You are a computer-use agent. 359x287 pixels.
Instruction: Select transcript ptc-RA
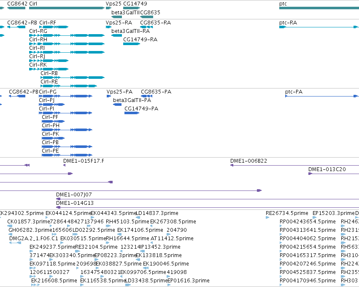[288, 23]
